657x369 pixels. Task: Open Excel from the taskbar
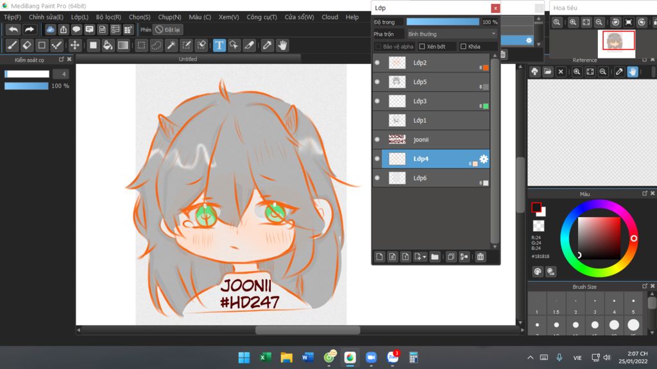(x=265, y=357)
